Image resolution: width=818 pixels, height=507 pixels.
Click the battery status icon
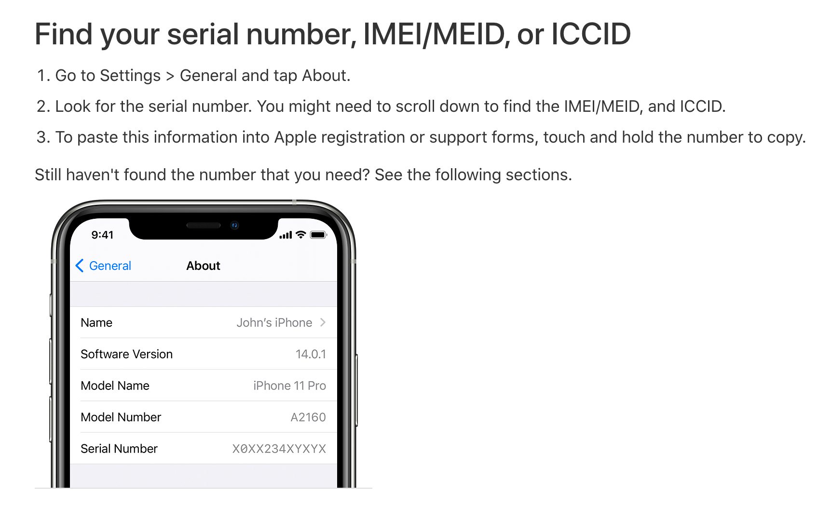pyautogui.click(x=318, y=235)
